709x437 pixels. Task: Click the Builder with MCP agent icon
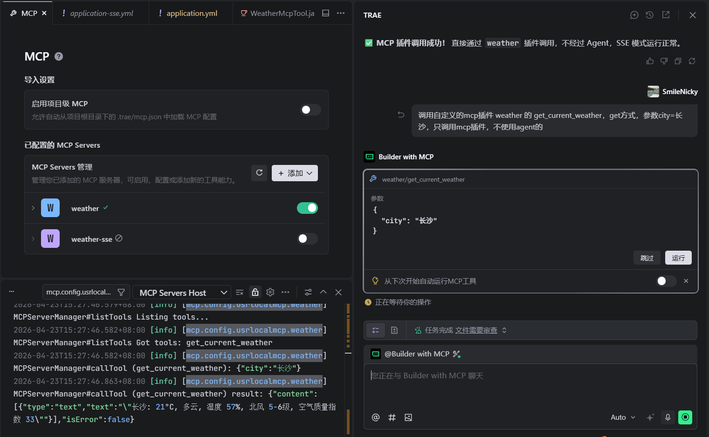click(370, 157)
